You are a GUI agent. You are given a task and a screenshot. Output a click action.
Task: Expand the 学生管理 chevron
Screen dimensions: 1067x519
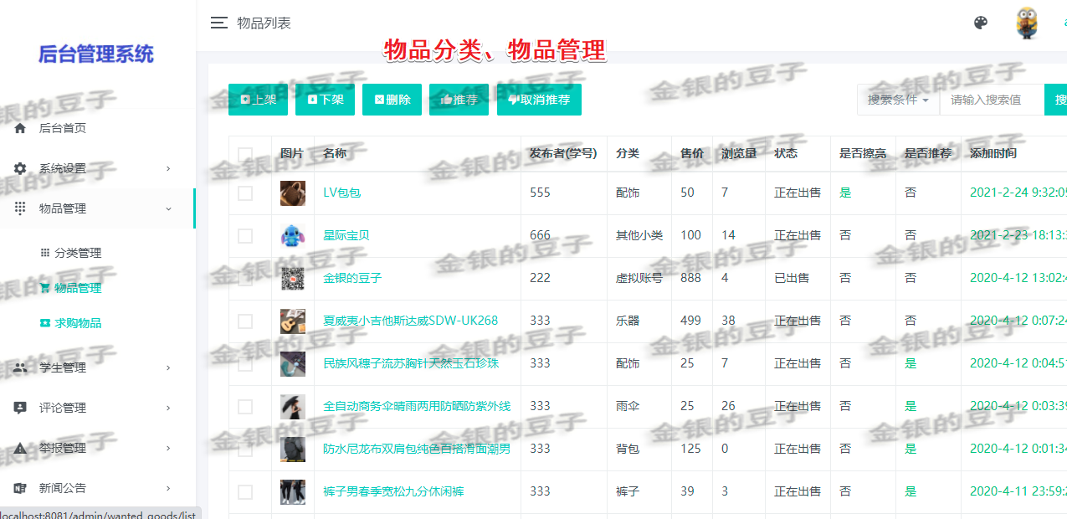168,367
